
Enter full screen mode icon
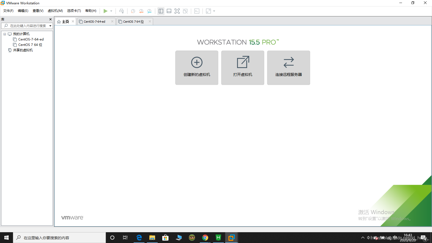pyautogui.click(x=177, y=11)
